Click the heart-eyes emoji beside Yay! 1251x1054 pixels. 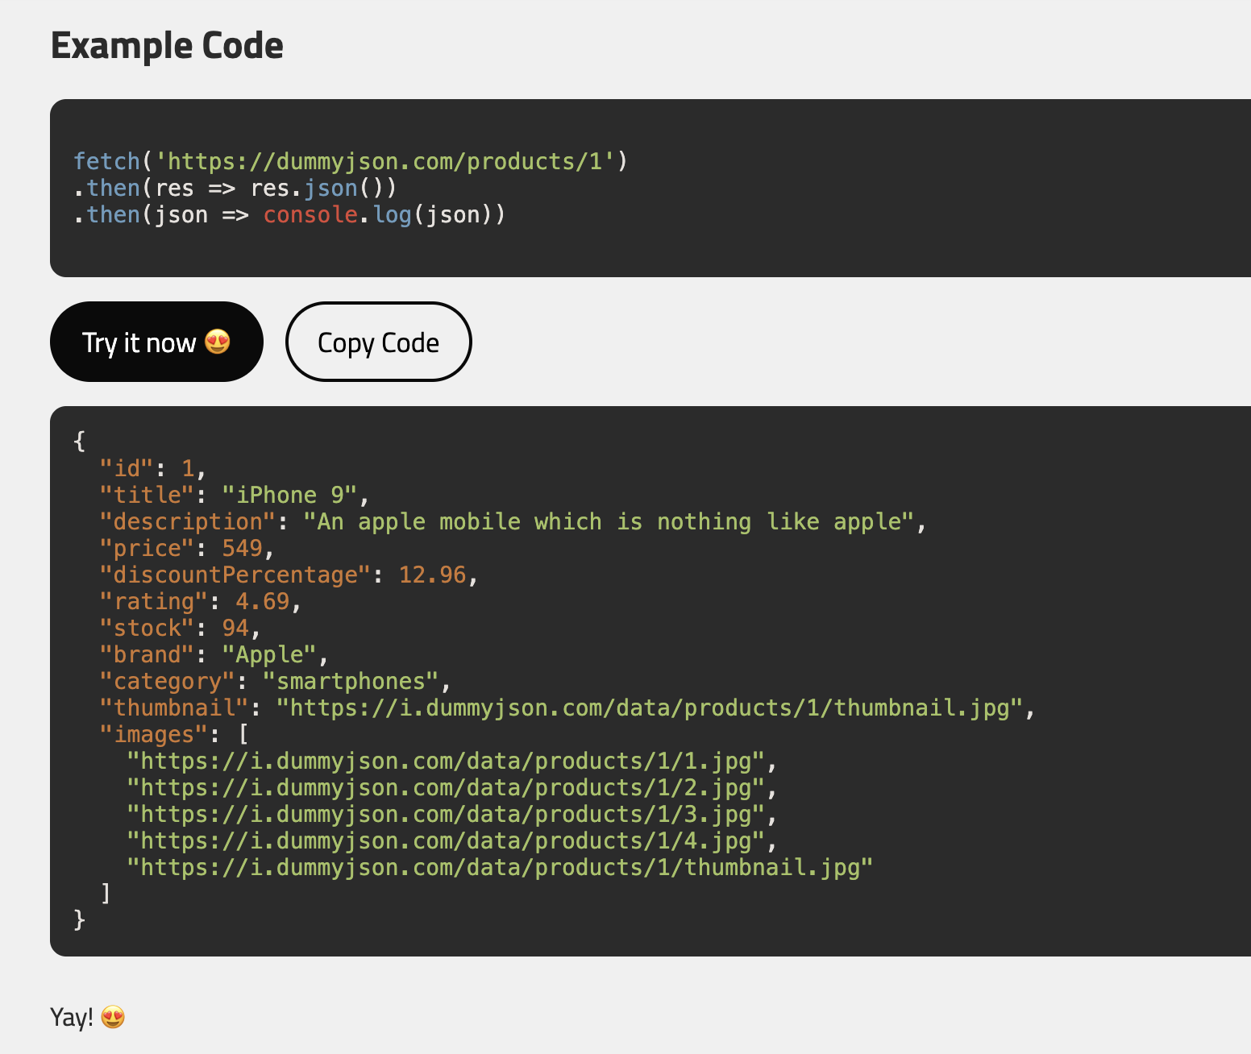point(113,1017)
